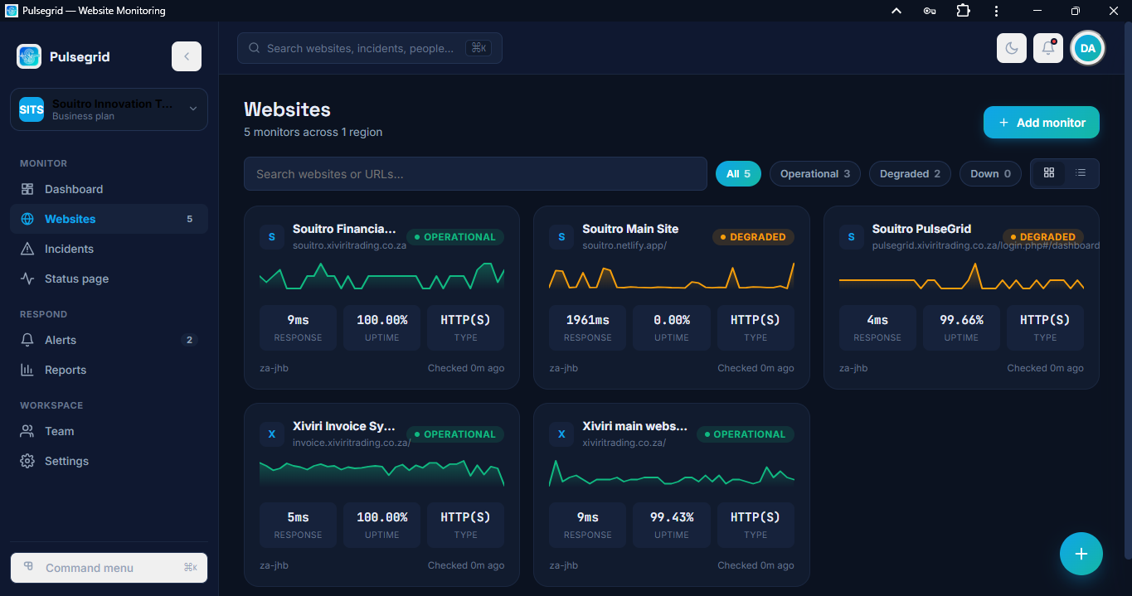Viewport: 1132px width, 596px height.
Task: Click the Alerts badge showing 2
Action: [189, 340]
